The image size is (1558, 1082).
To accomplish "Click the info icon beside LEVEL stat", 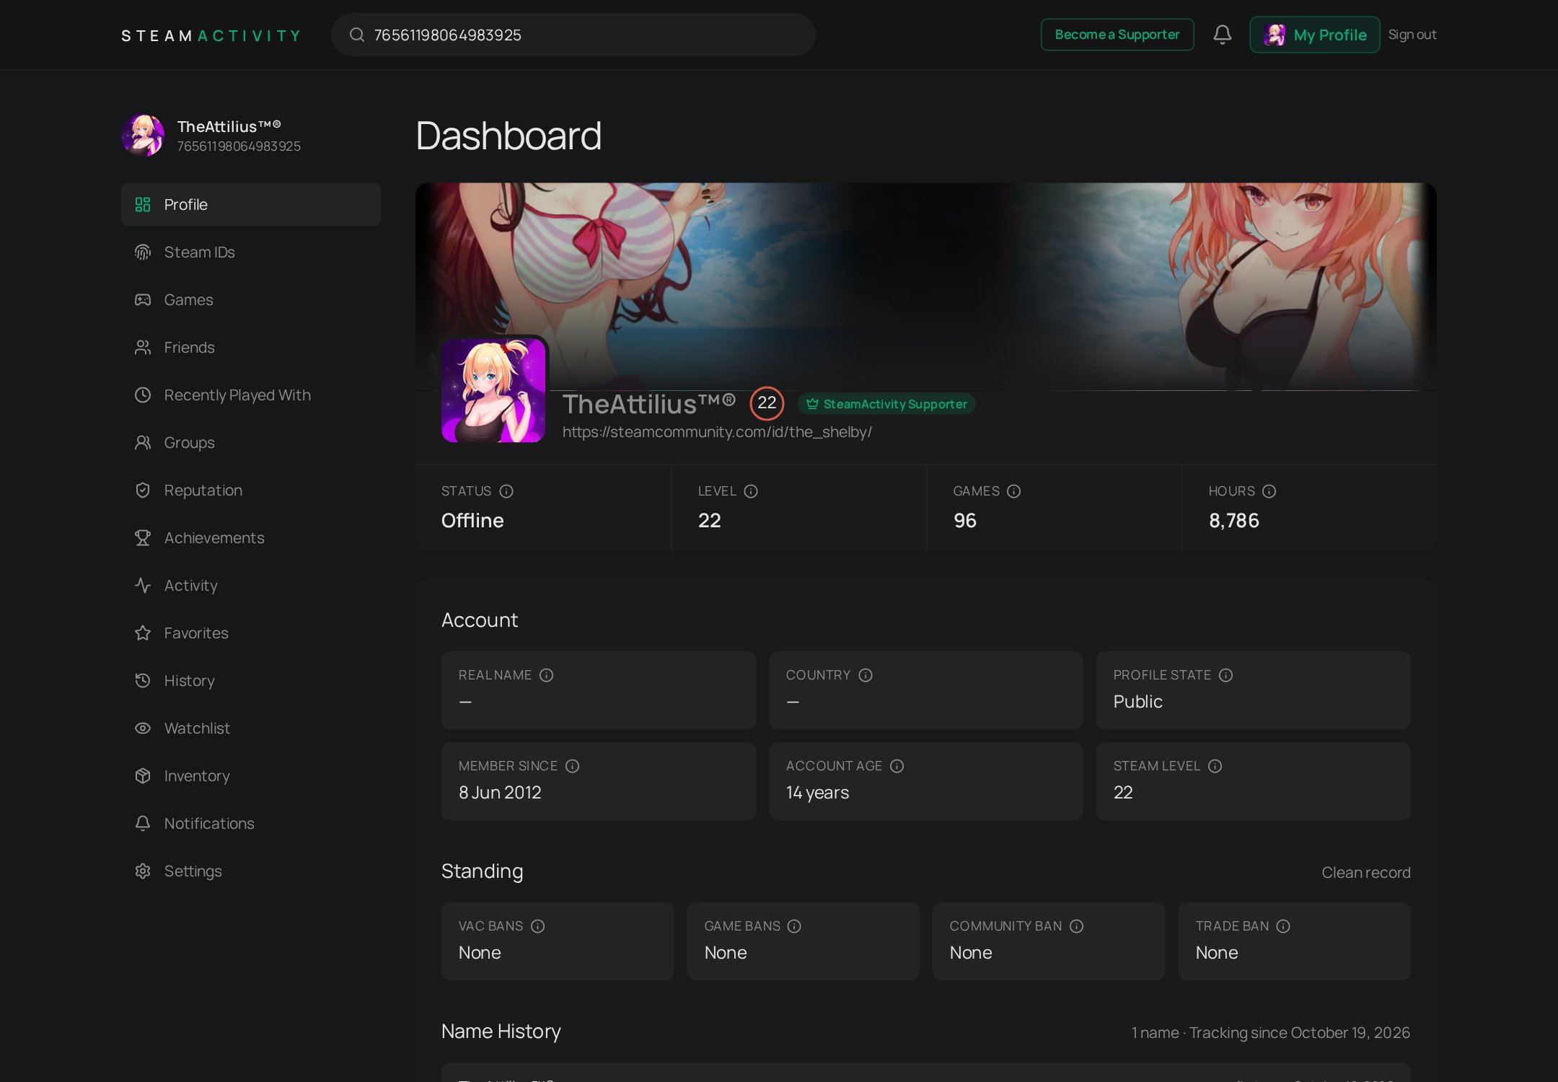I will [751, 491].
